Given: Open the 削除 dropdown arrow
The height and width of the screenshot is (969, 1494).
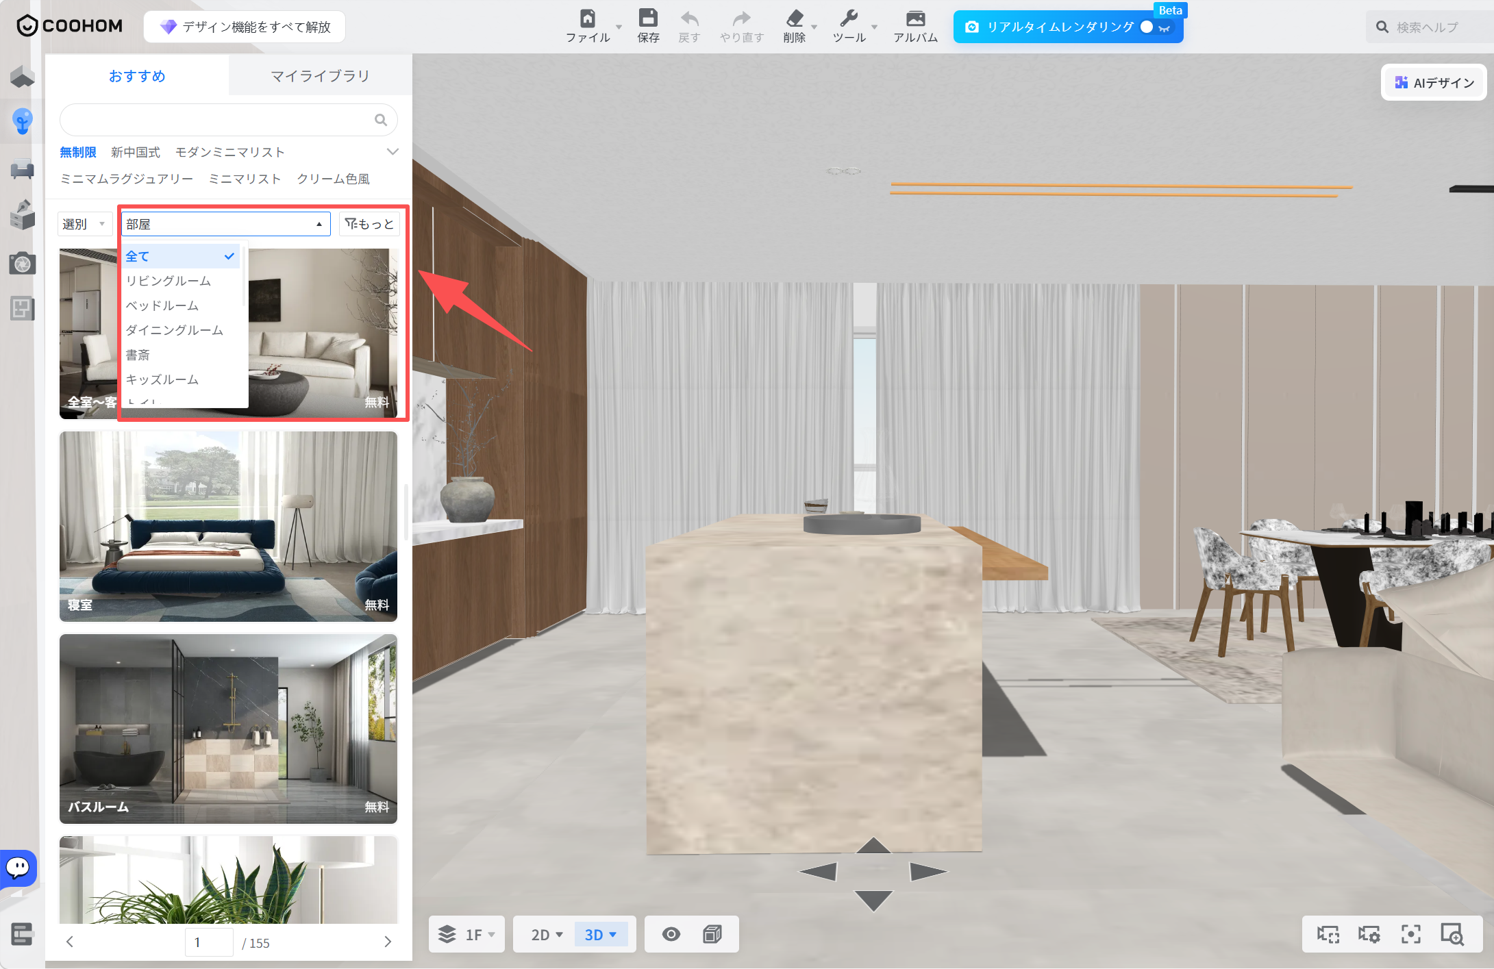Looking at the screenshot, I should [814, 27].
